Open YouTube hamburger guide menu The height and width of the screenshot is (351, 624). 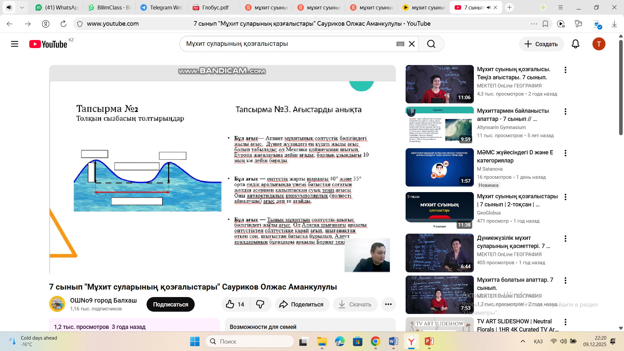[x=15, y=44]
